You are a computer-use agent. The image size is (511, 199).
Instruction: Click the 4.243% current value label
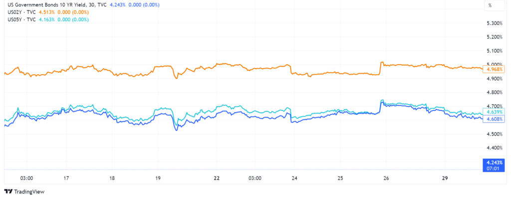(x=494, y=162)
